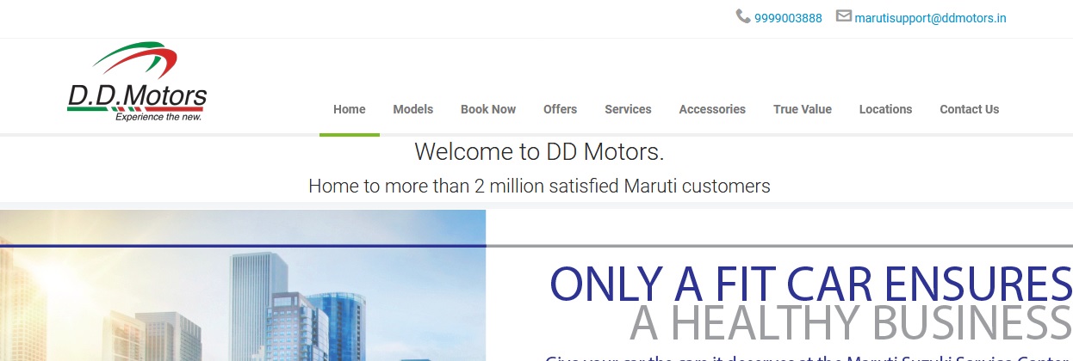Click the "Welcome to DD Motors" heading

click(539, 152)
